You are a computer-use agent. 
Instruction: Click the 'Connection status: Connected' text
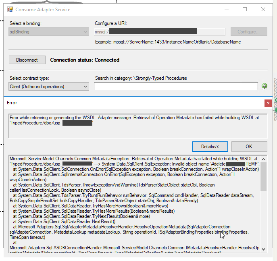coord(85,60)
